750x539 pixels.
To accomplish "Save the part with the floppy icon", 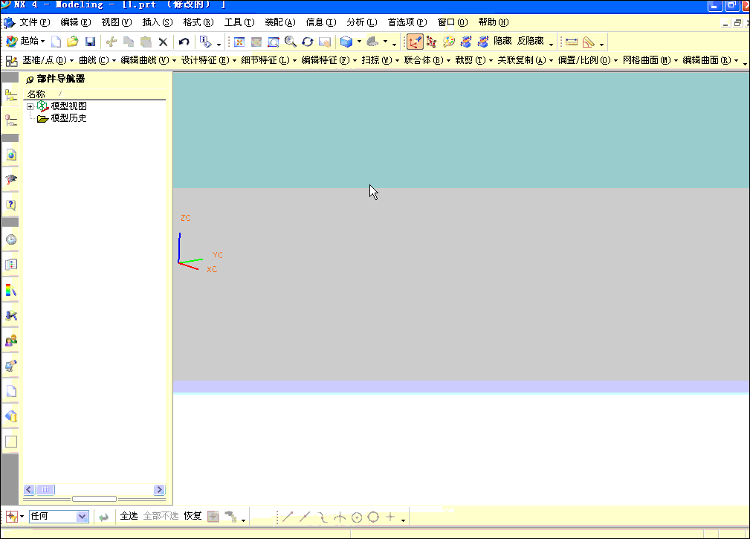I will click(x=90, y=42).
